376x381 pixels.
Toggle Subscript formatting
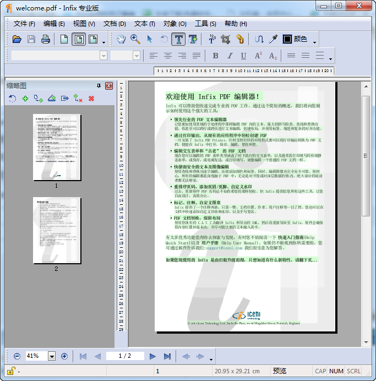pyautogui.click(x=273, y=56)
